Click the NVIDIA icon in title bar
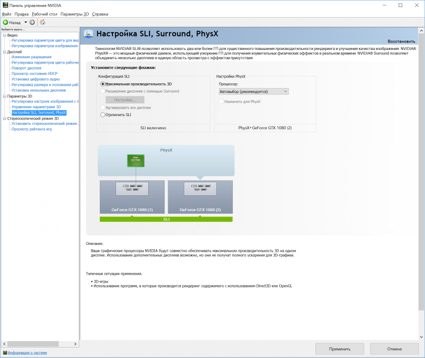Viewport: 425px width, 358px height. click(5, 5)
